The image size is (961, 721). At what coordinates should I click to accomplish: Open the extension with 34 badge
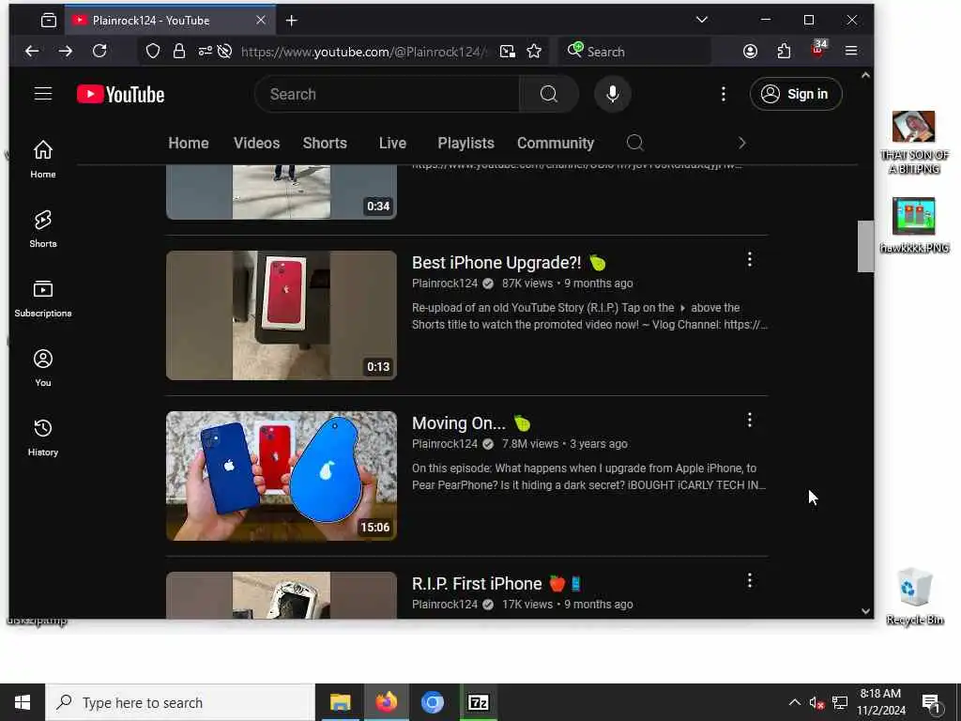pyautogui.click(x=817, y=50)
